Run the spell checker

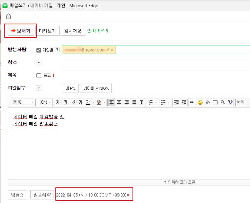tap(230, 102)
